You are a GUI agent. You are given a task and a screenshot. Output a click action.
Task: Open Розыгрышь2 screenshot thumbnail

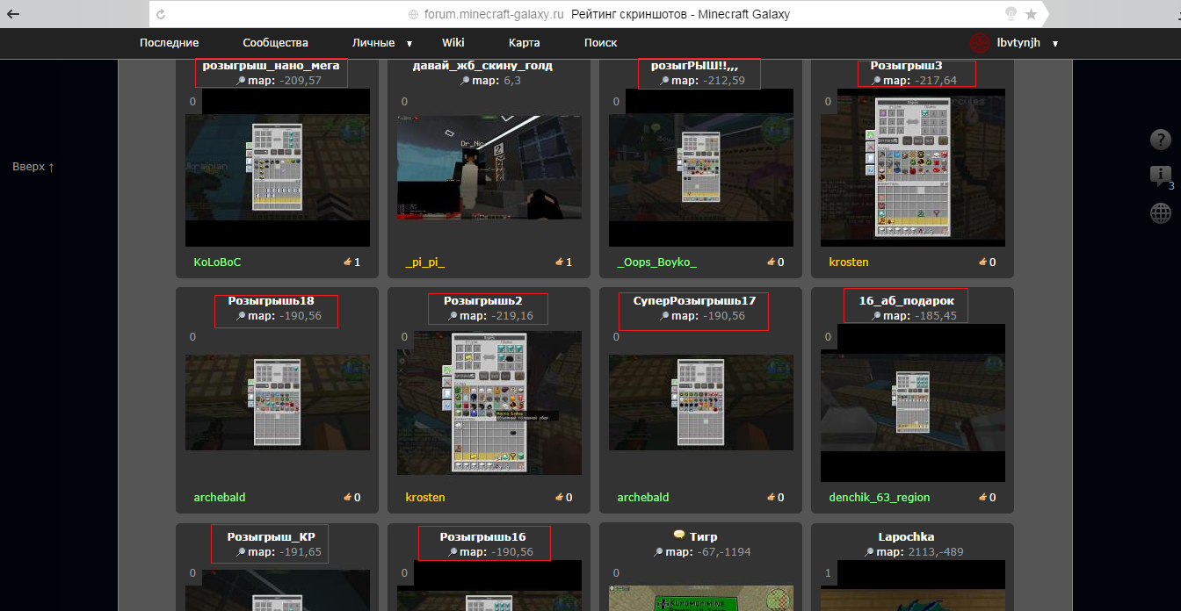489,402
